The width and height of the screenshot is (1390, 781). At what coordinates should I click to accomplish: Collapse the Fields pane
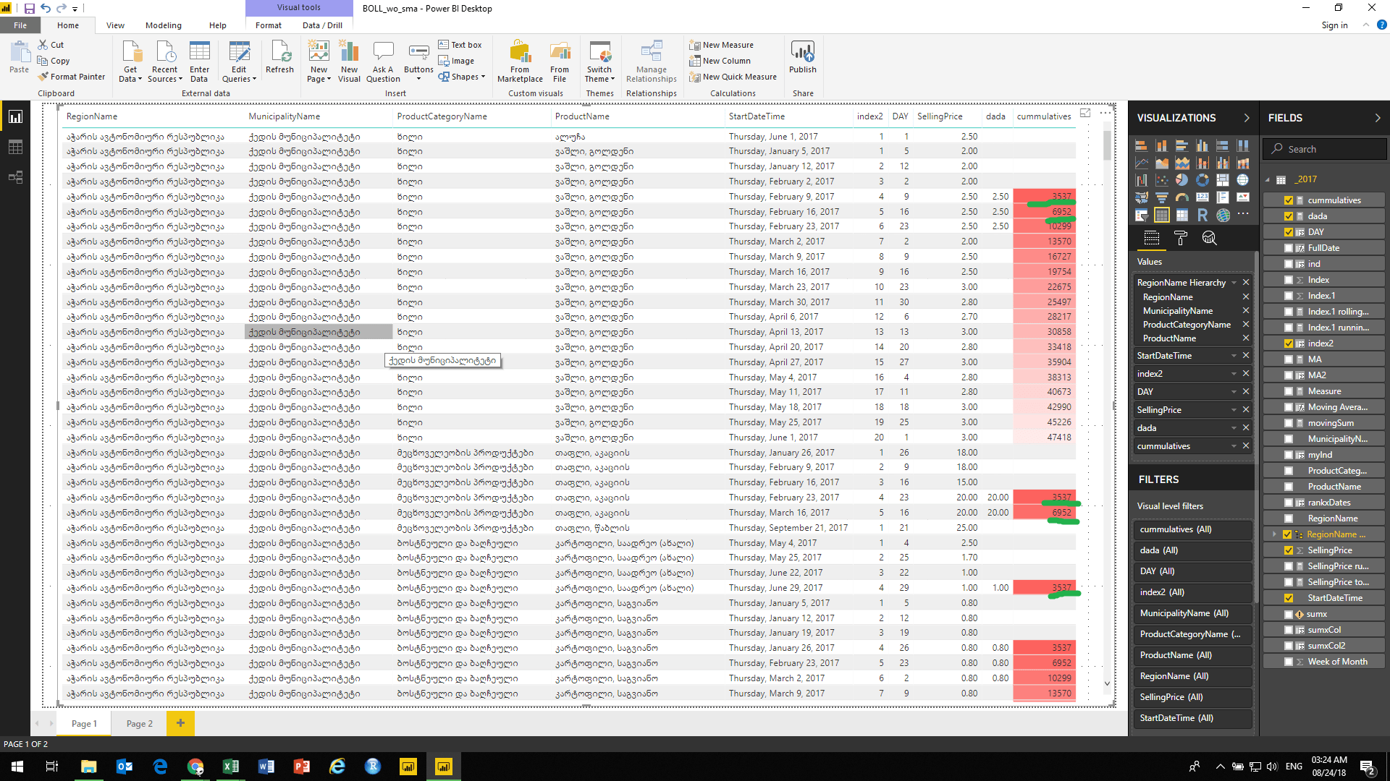[1378, 118]
